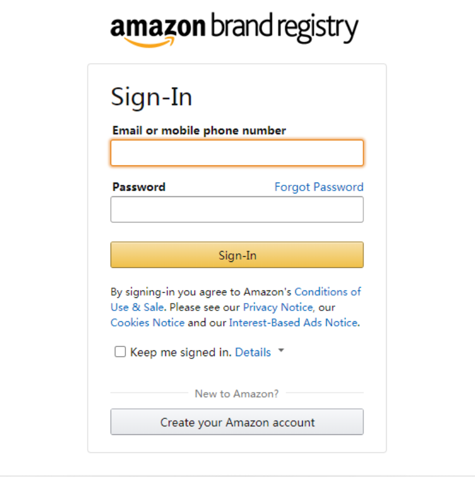View the Interest-Based Ads Notice link
Screen dimensions: 475x477
point(293,323)
